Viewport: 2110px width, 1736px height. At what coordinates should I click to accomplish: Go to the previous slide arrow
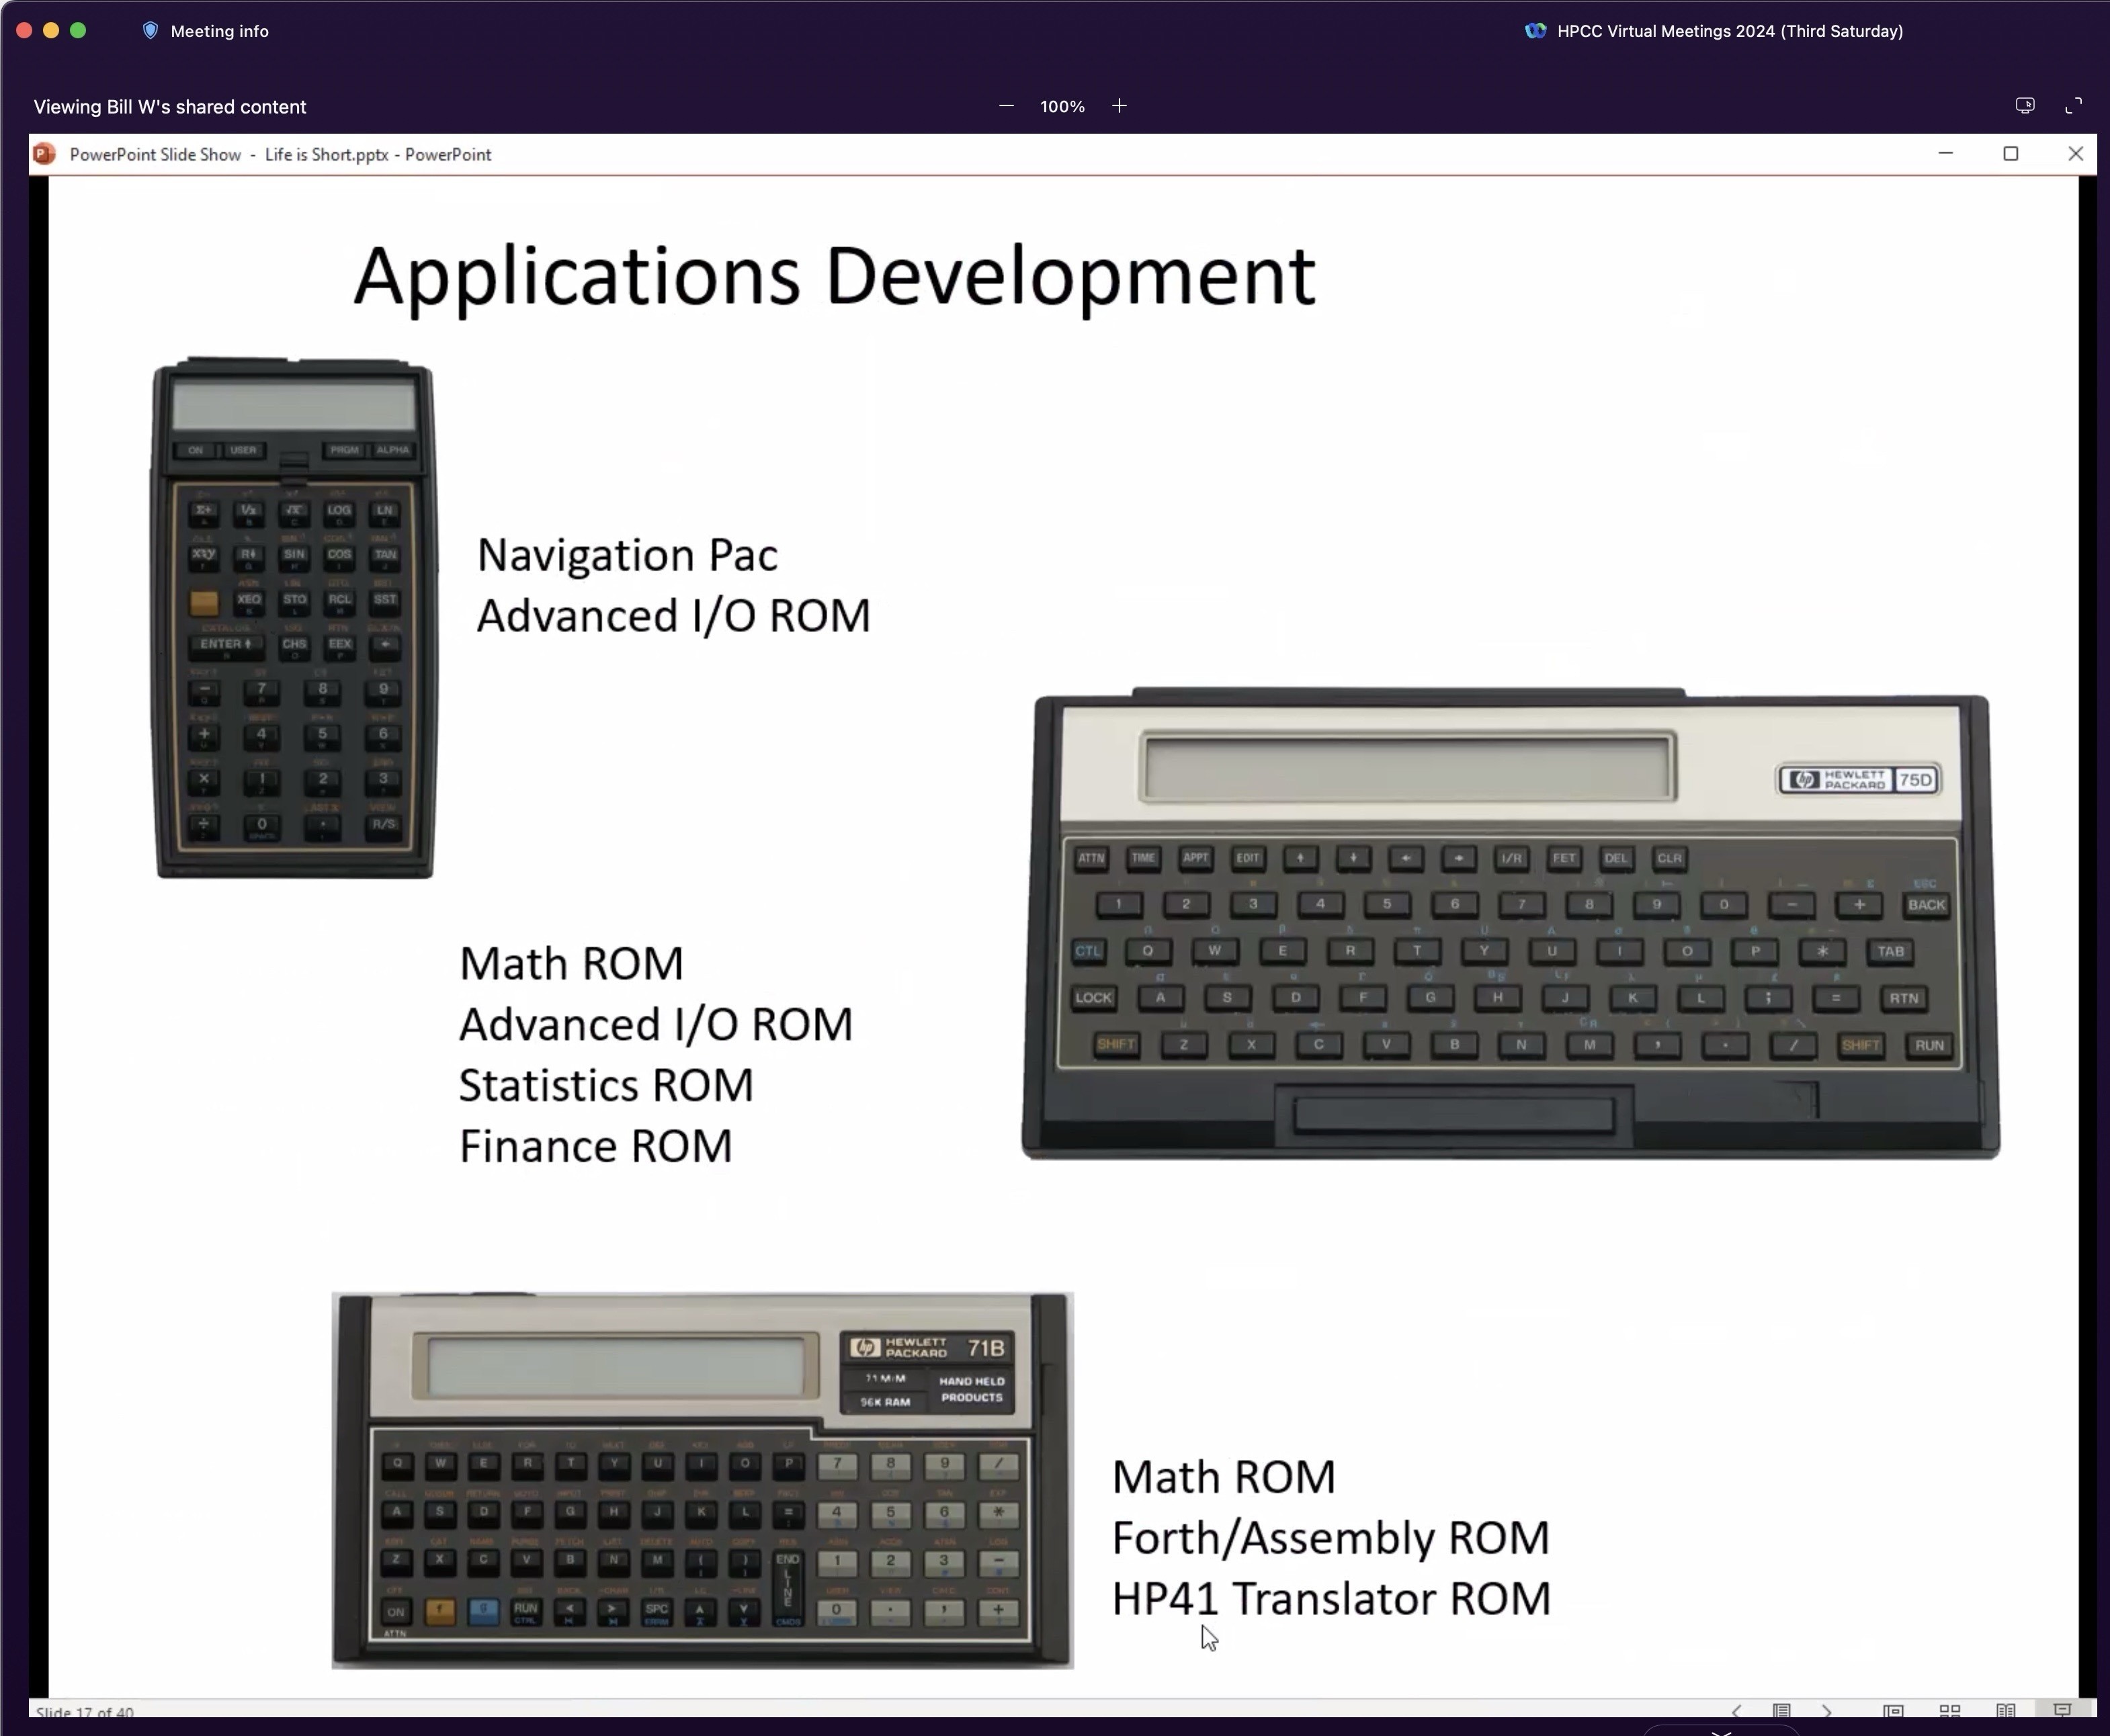click(1736, 1712)
